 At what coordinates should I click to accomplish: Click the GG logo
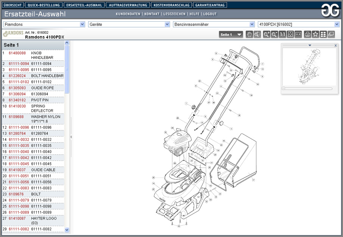click(330, 11)
